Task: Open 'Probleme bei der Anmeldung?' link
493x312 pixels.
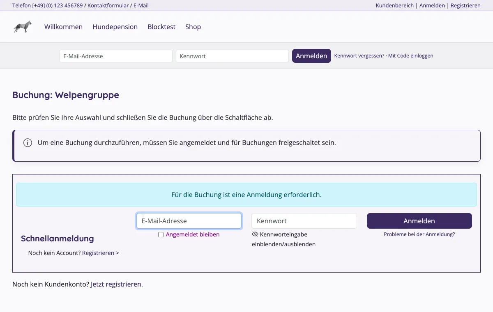Action: [419, 234]
